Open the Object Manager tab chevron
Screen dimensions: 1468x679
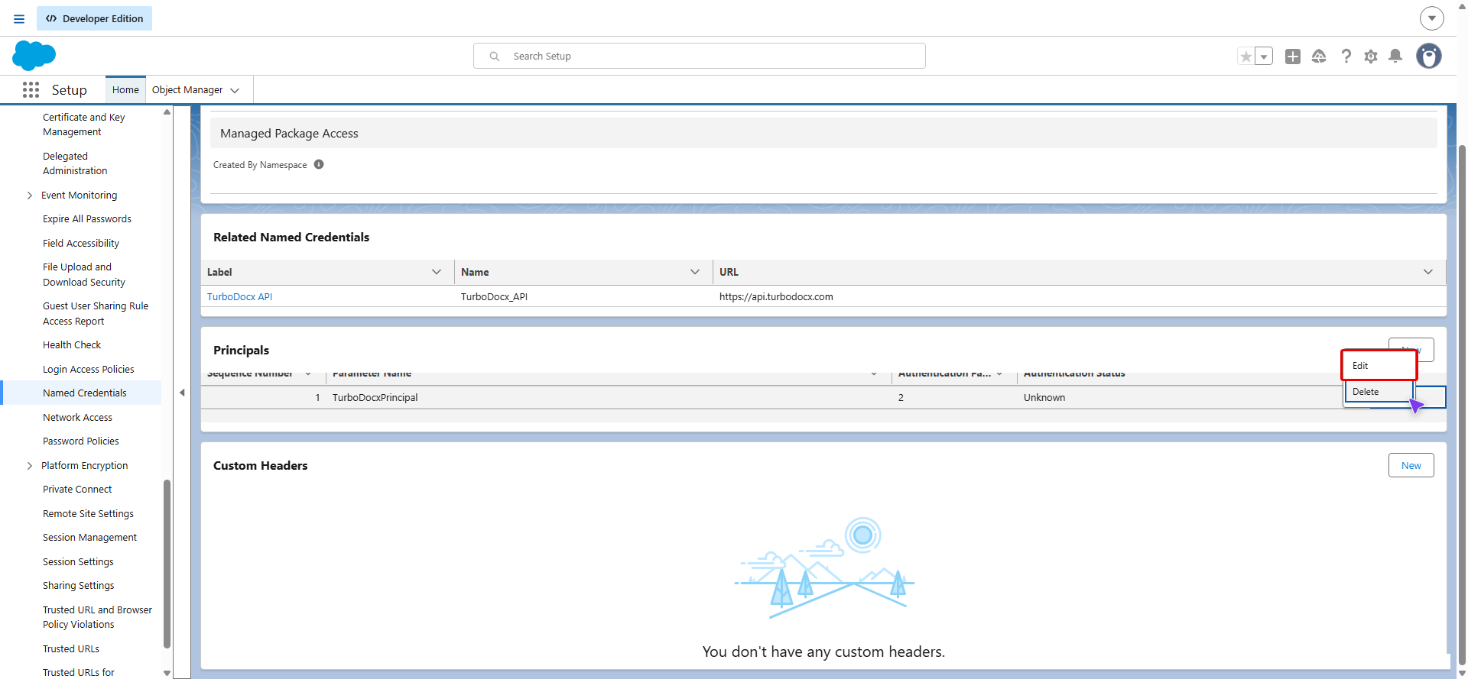(x=235, y=90)
